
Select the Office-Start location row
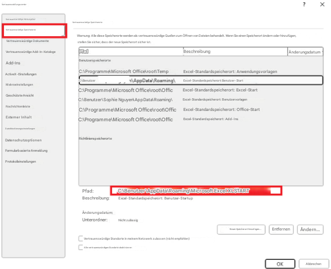201,110
